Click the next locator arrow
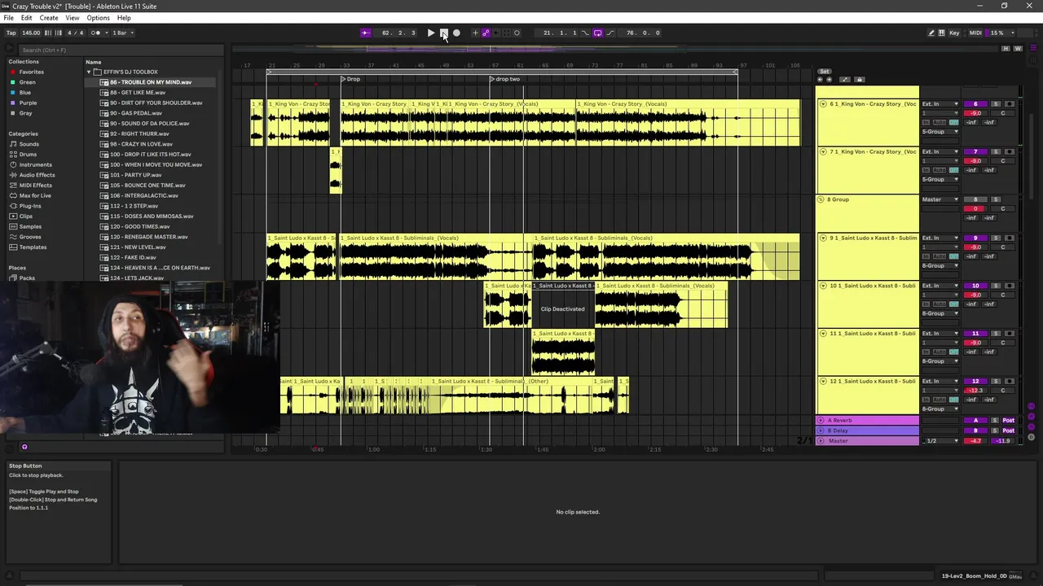Image resolution: width=1043 pixels, height=586 pixels. (830, 79)
